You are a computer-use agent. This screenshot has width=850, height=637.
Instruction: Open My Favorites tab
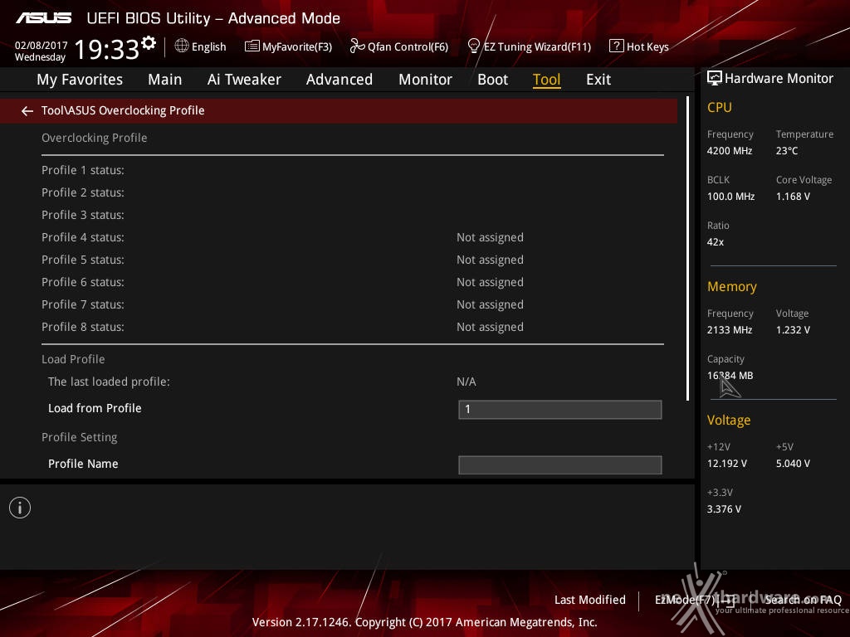[80, 80]
